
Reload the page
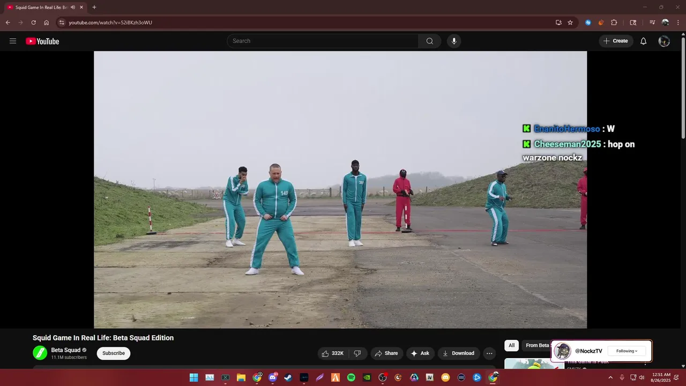point(33,23)
